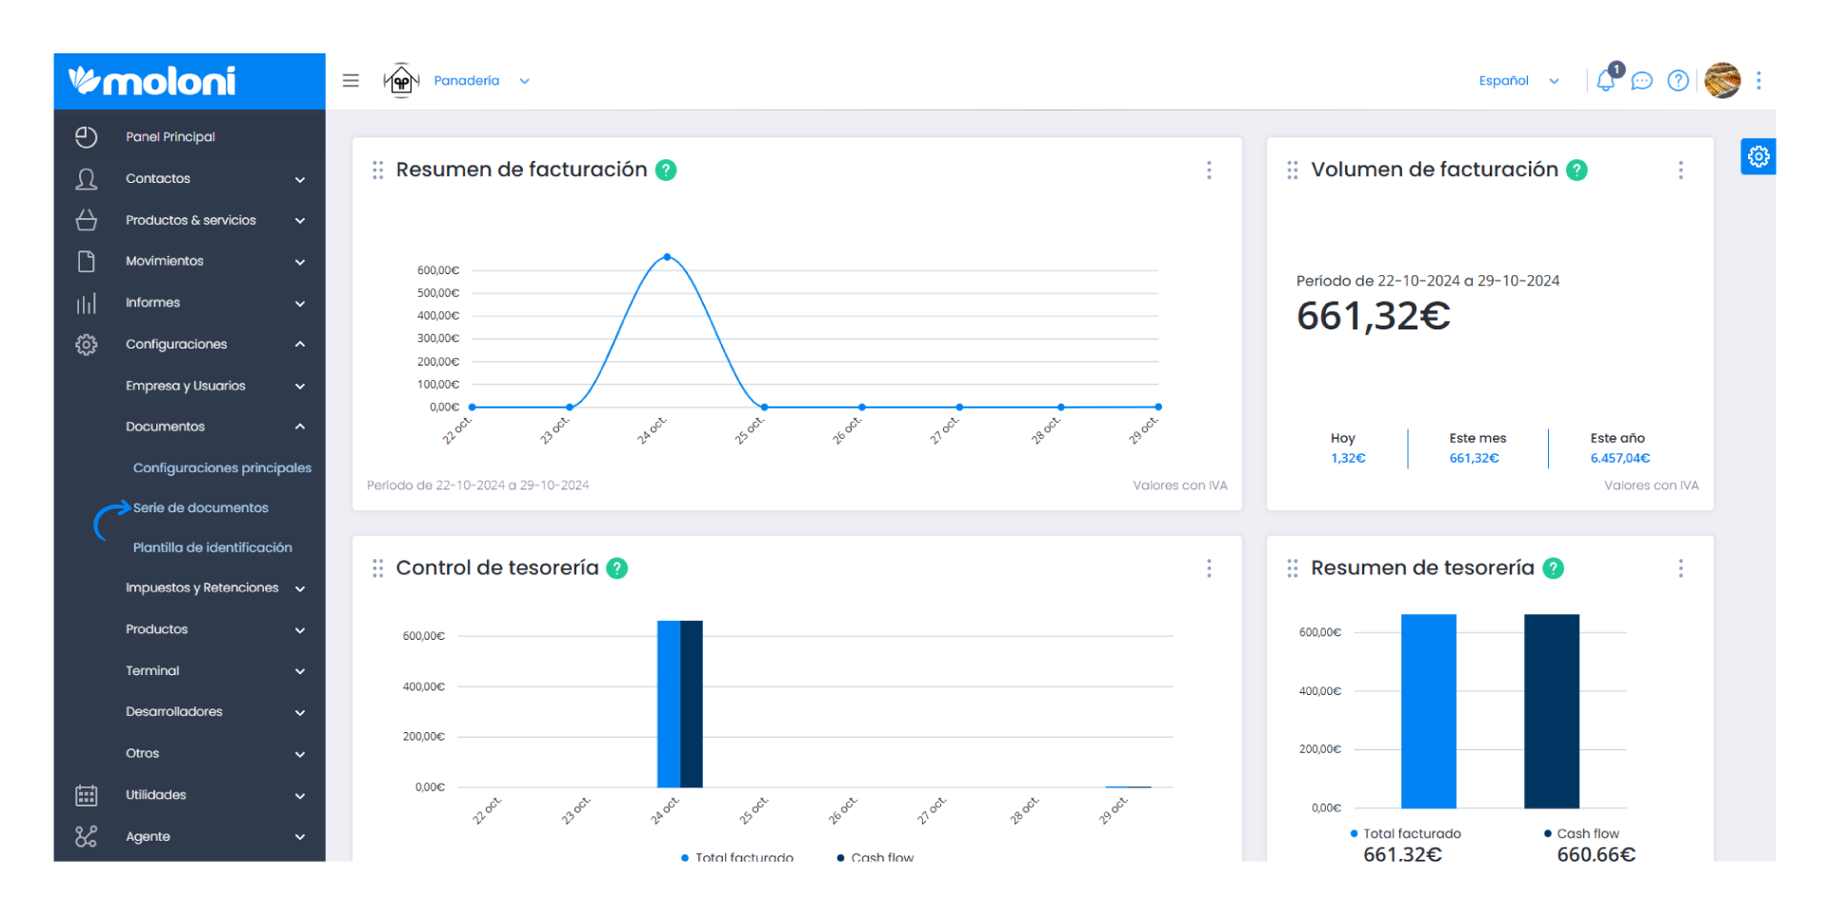Click the Informes bar chart icon
Image resolution: width=1829 pixels, height=915 pixels.
click(x=87, y=303)
